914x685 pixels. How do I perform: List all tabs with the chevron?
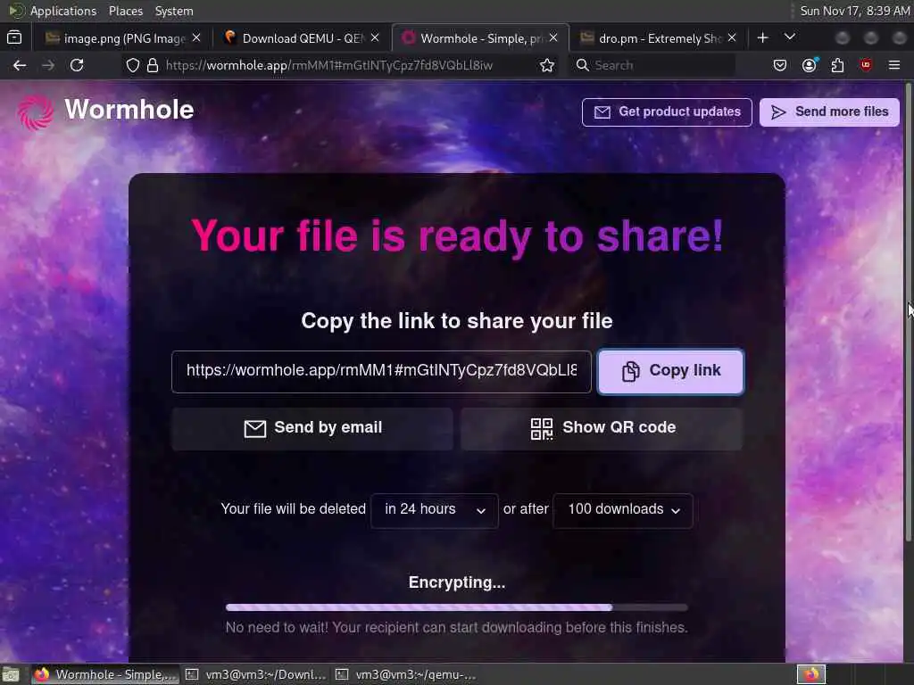(790, 37)
